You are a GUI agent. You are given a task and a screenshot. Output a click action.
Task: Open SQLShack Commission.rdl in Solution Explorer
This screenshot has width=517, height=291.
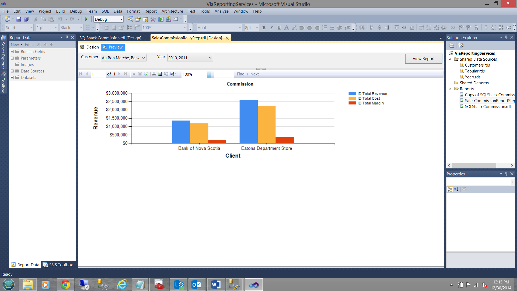coord(487,107)
